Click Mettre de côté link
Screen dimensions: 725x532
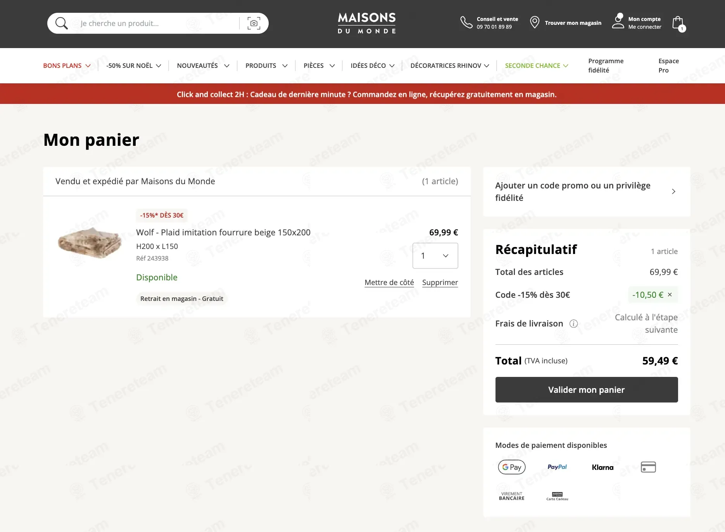pos(389,283)
